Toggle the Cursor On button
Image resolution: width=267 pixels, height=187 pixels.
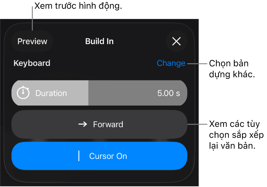point(99,156)
